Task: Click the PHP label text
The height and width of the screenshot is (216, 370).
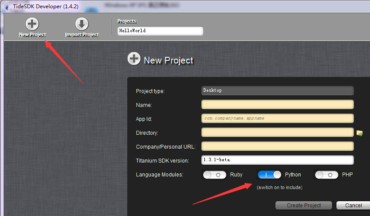Action: click(347, 175)
